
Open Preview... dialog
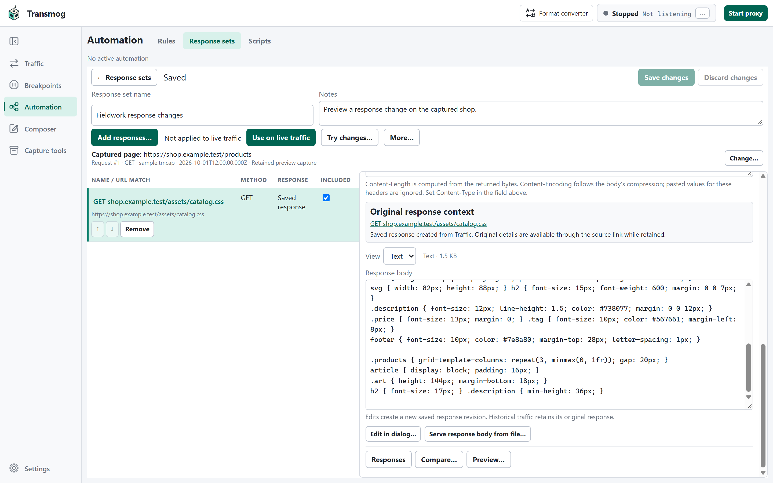click(x=488, y=459)
